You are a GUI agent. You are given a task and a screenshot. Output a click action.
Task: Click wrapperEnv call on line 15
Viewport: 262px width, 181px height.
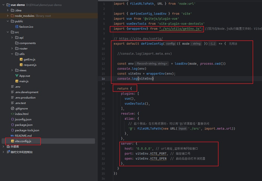(x=155, y=74)
